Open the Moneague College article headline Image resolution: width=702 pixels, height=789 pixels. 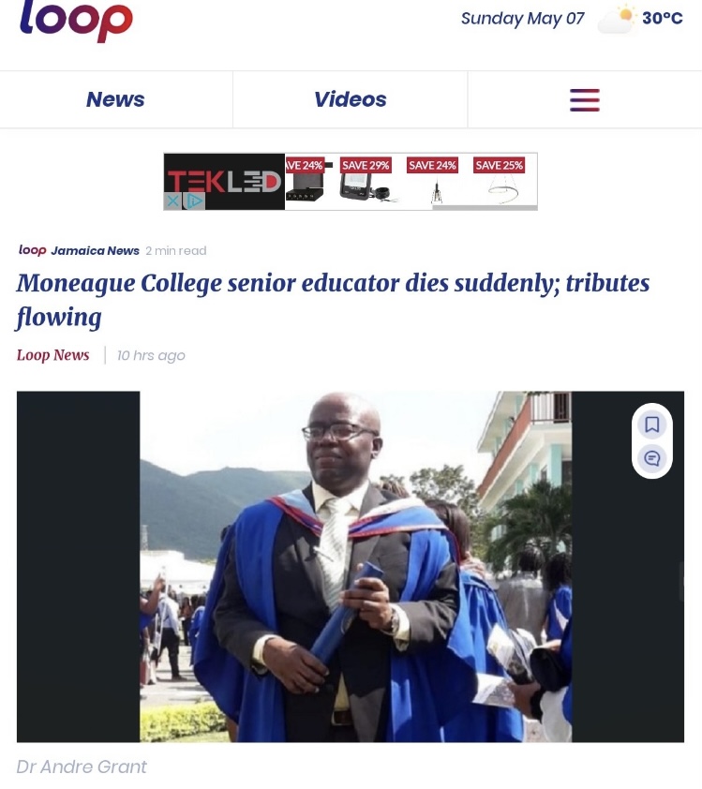(333, 300)
